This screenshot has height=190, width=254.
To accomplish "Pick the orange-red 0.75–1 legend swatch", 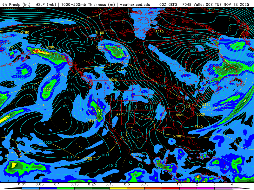I will coord(153,188).
